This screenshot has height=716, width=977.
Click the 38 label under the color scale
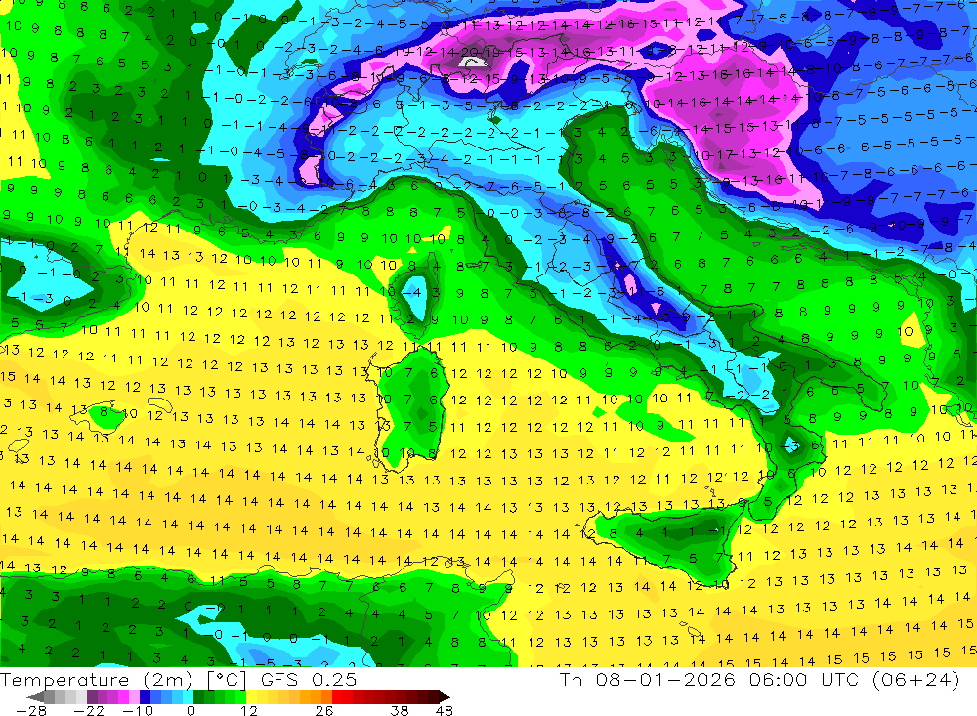point(399,710)
